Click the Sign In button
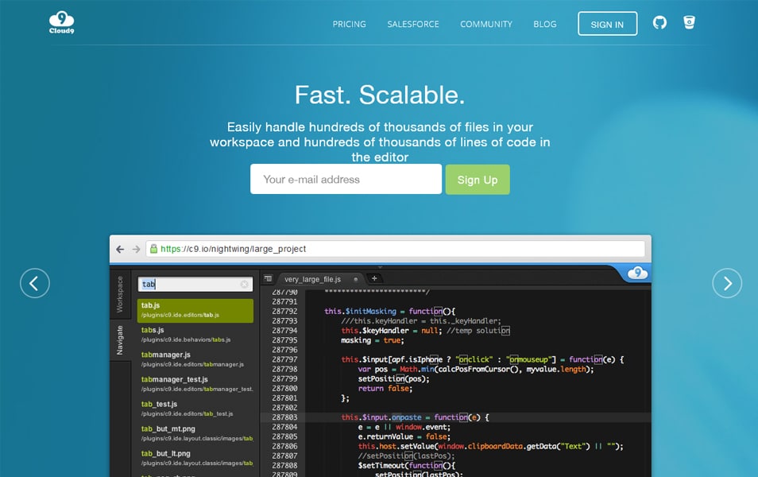This screenshot has width=758, height=477. tap(607, 24)
